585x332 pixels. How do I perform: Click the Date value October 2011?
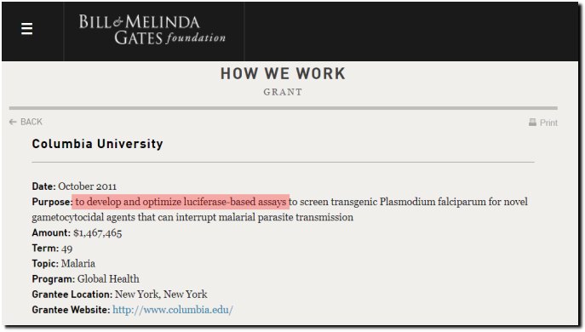(x=88, y=186)
